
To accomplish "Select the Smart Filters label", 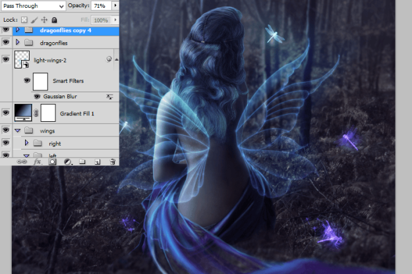I will point(68,81).
